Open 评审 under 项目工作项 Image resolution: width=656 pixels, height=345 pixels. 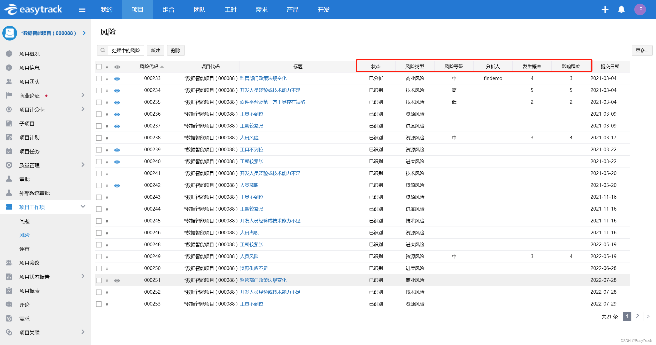[24, 249]
